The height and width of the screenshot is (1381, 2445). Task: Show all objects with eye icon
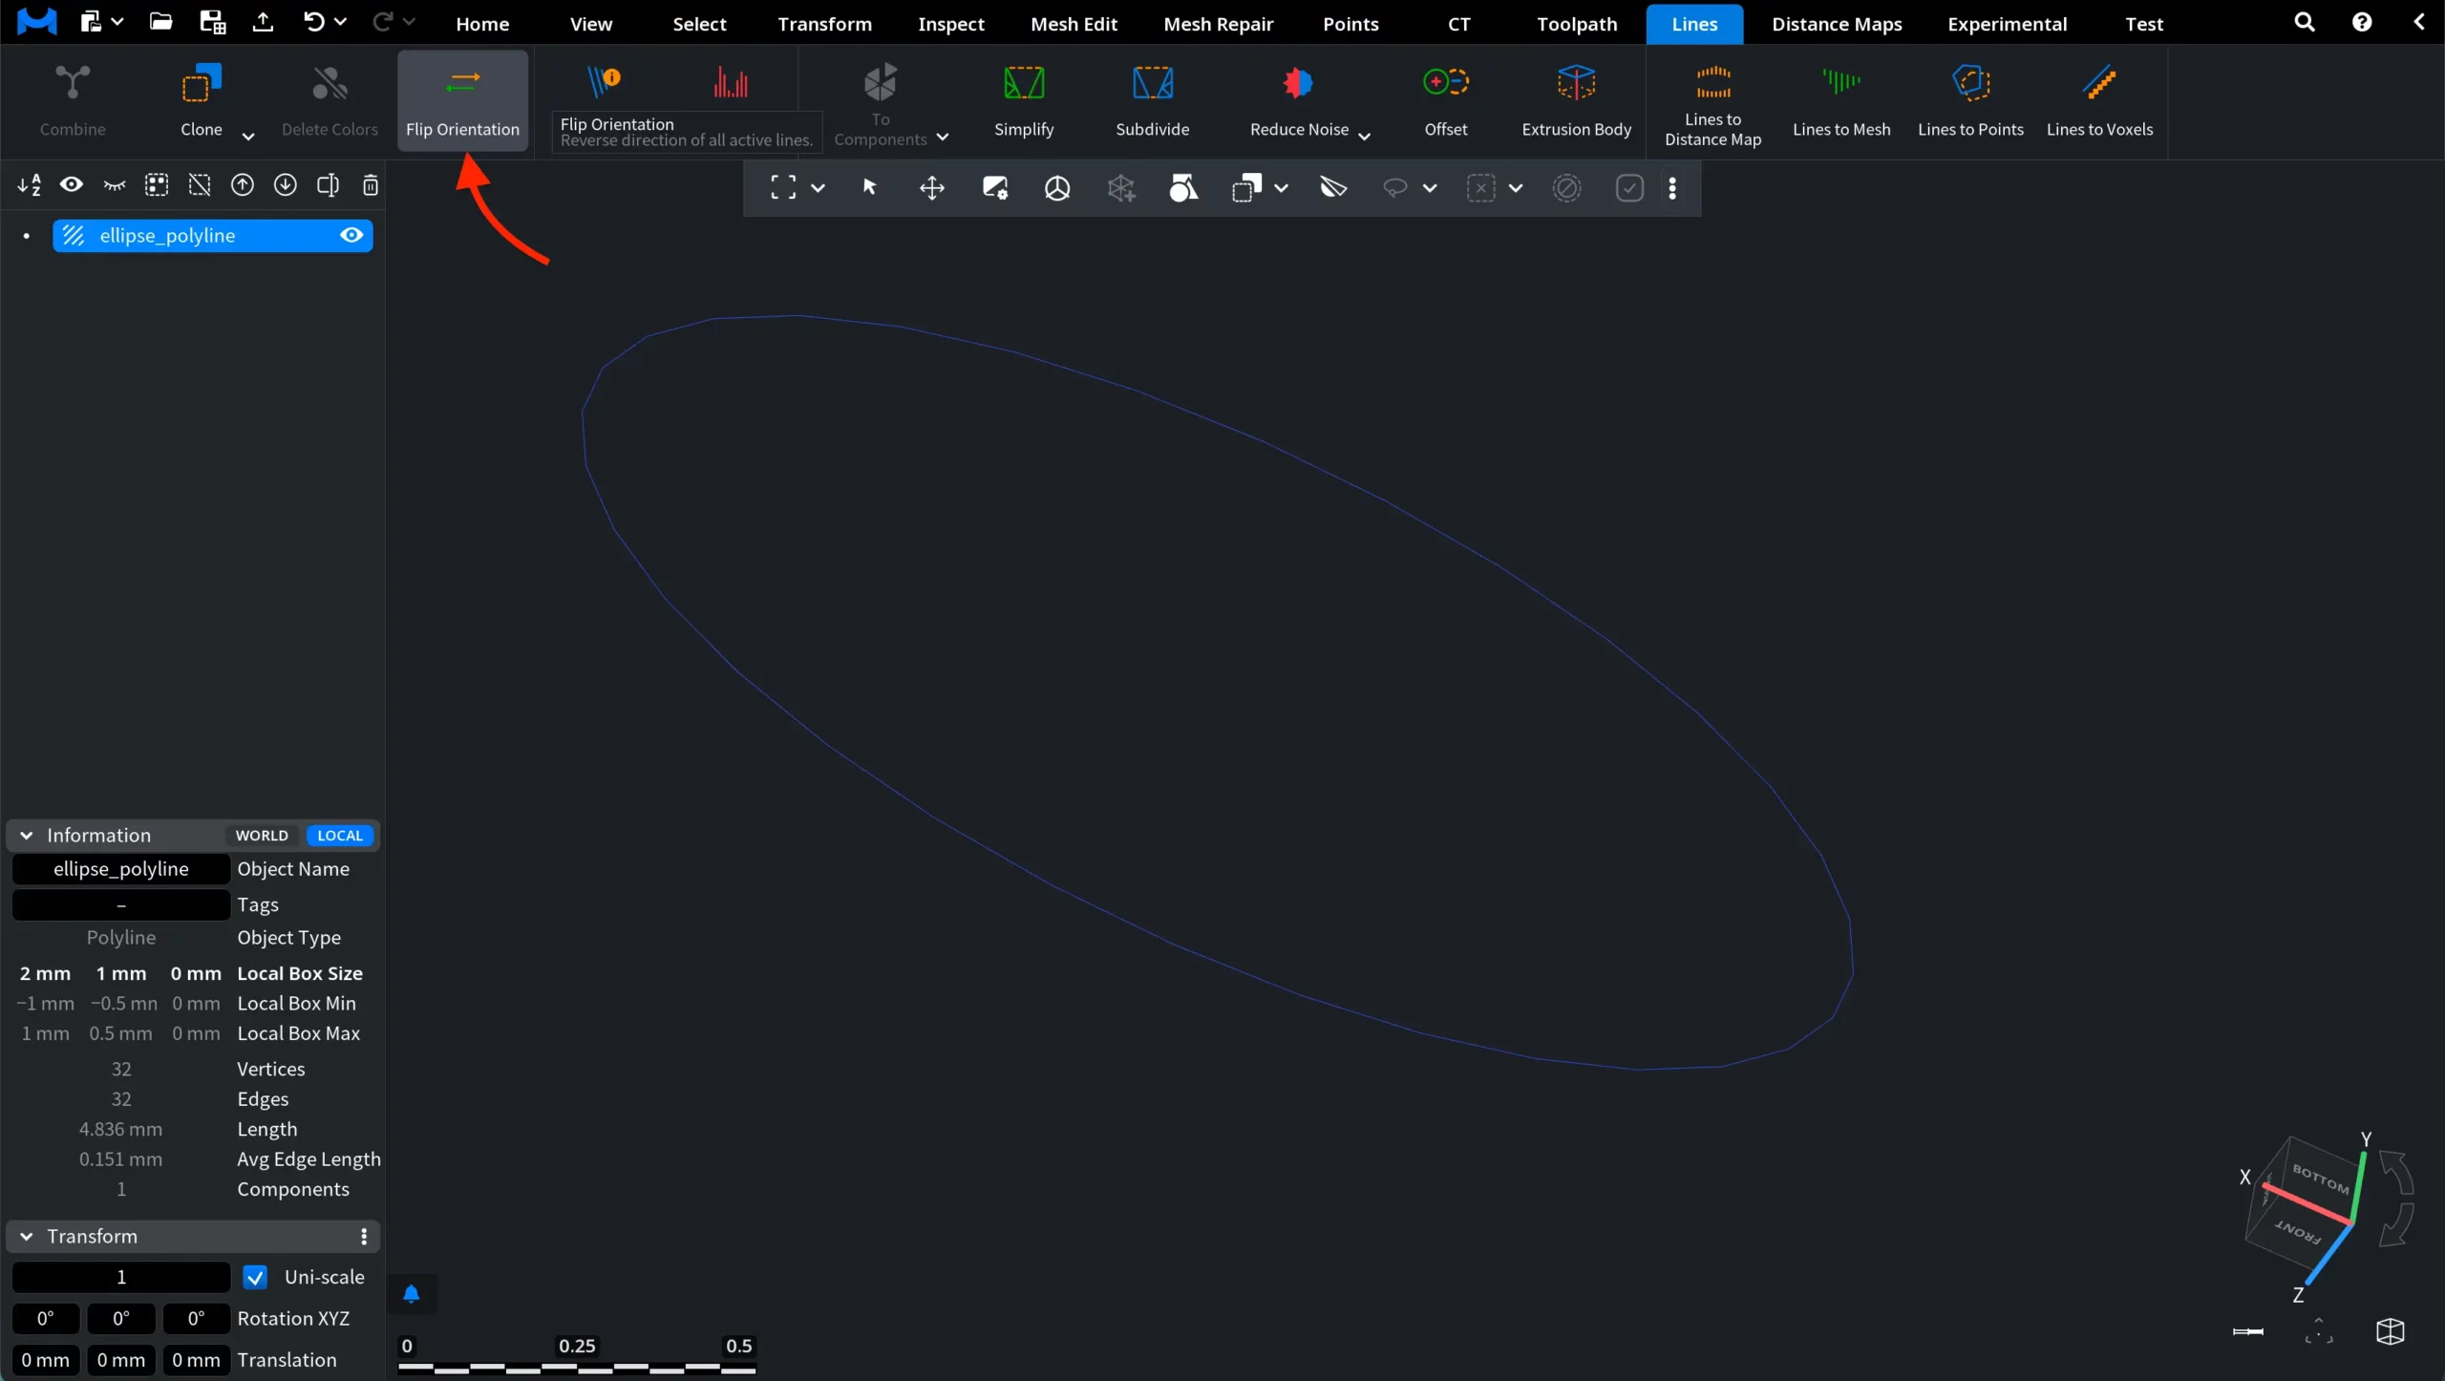72,184
